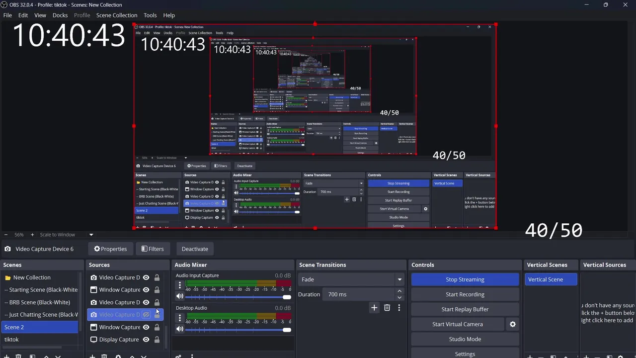Select Scene 2 in Scenes list
636x358 pixels.
39,327
